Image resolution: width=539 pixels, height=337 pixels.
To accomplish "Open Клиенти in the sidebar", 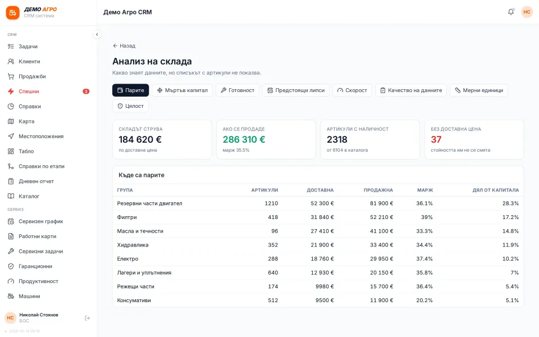I will [x=48, y=61].
